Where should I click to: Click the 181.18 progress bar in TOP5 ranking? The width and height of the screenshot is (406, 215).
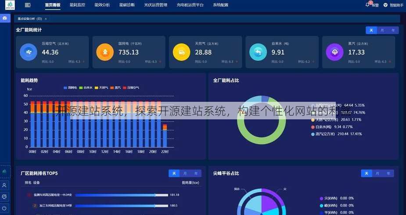point(122,195)
